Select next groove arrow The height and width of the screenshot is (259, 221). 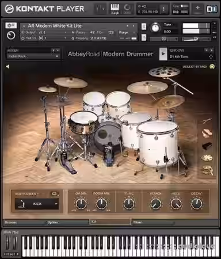pyautogui.click(x=211, y=50)
